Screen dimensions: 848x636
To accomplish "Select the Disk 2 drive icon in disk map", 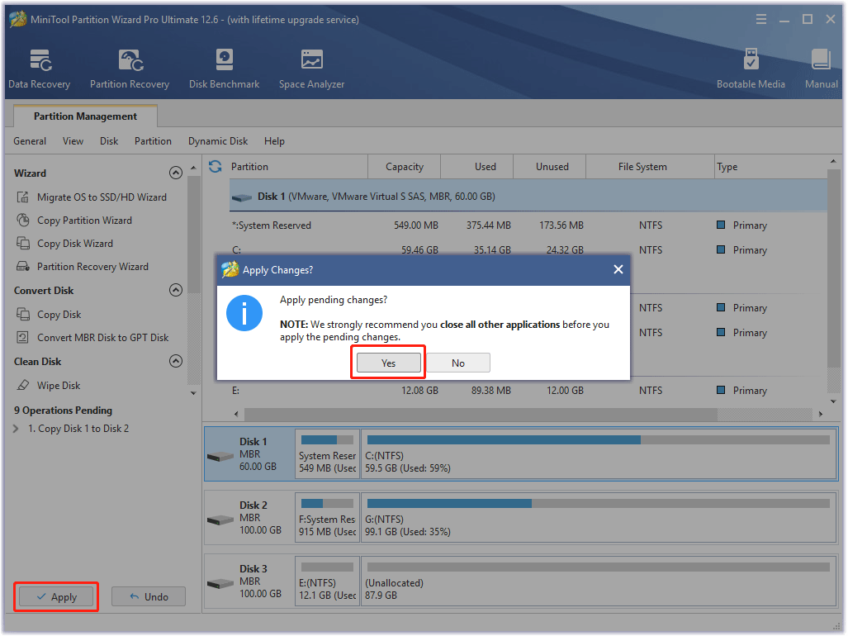I will 220,520.
